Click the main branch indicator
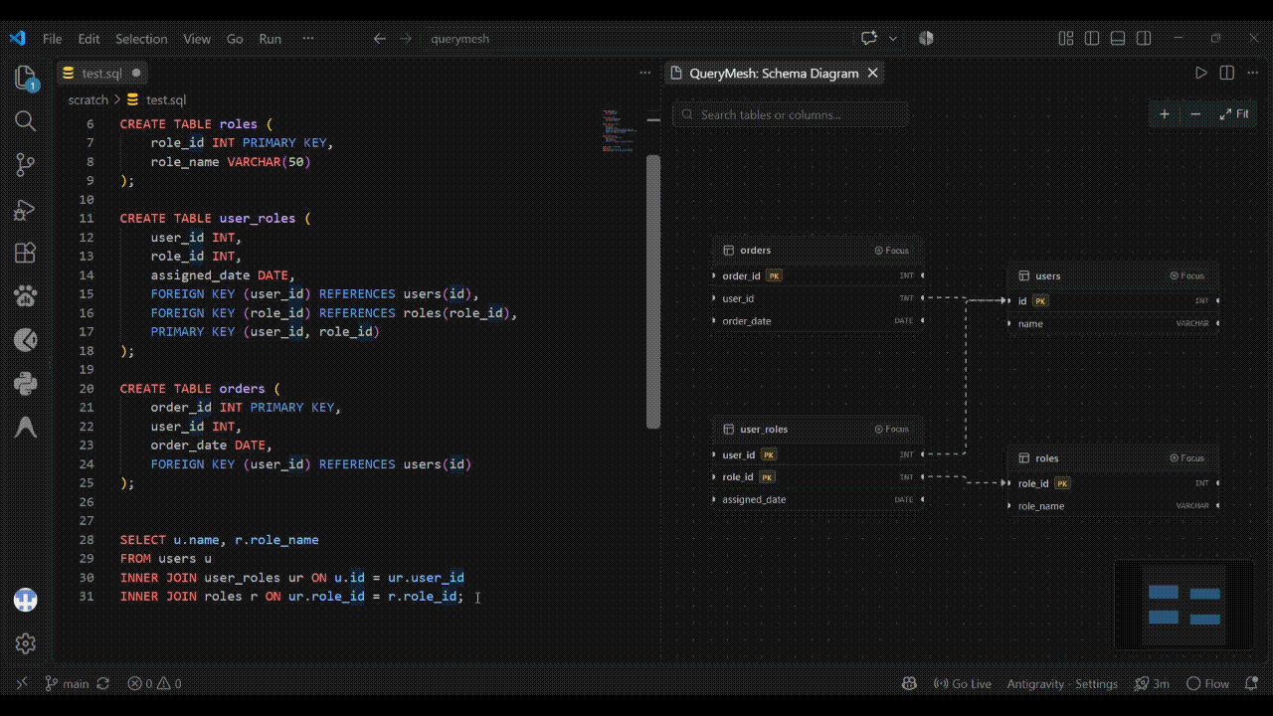Screen dimensions: 1273x716 click(67, 683)
